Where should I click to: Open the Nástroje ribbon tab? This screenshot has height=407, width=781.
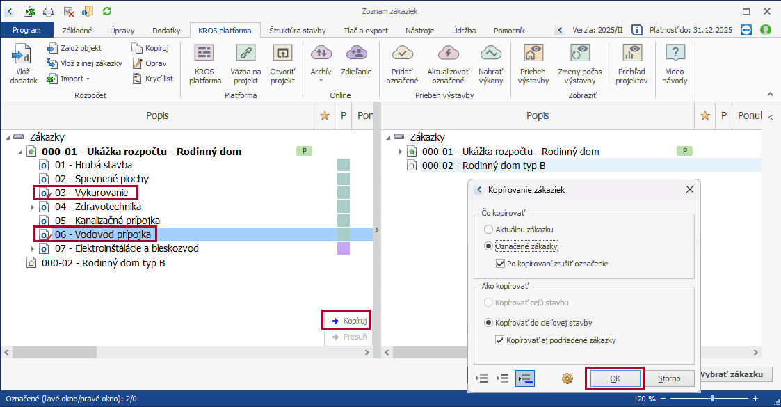(419, 31)
